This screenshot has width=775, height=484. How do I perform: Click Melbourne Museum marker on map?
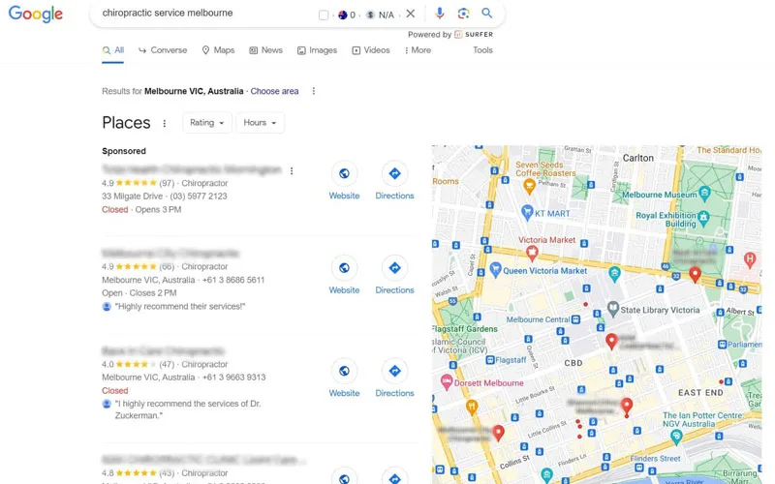[705, 192]
